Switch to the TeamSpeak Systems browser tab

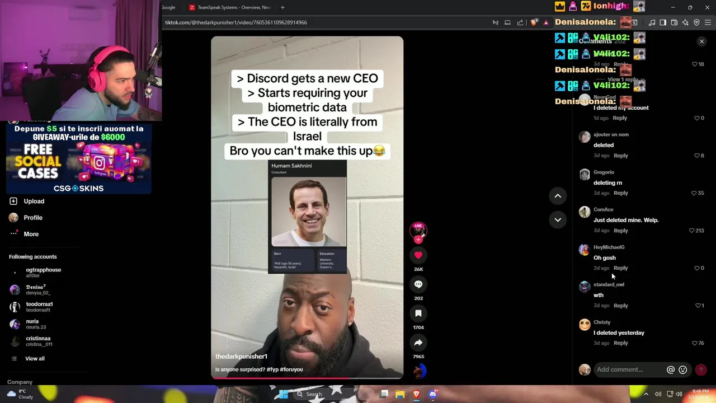[230, 7]
